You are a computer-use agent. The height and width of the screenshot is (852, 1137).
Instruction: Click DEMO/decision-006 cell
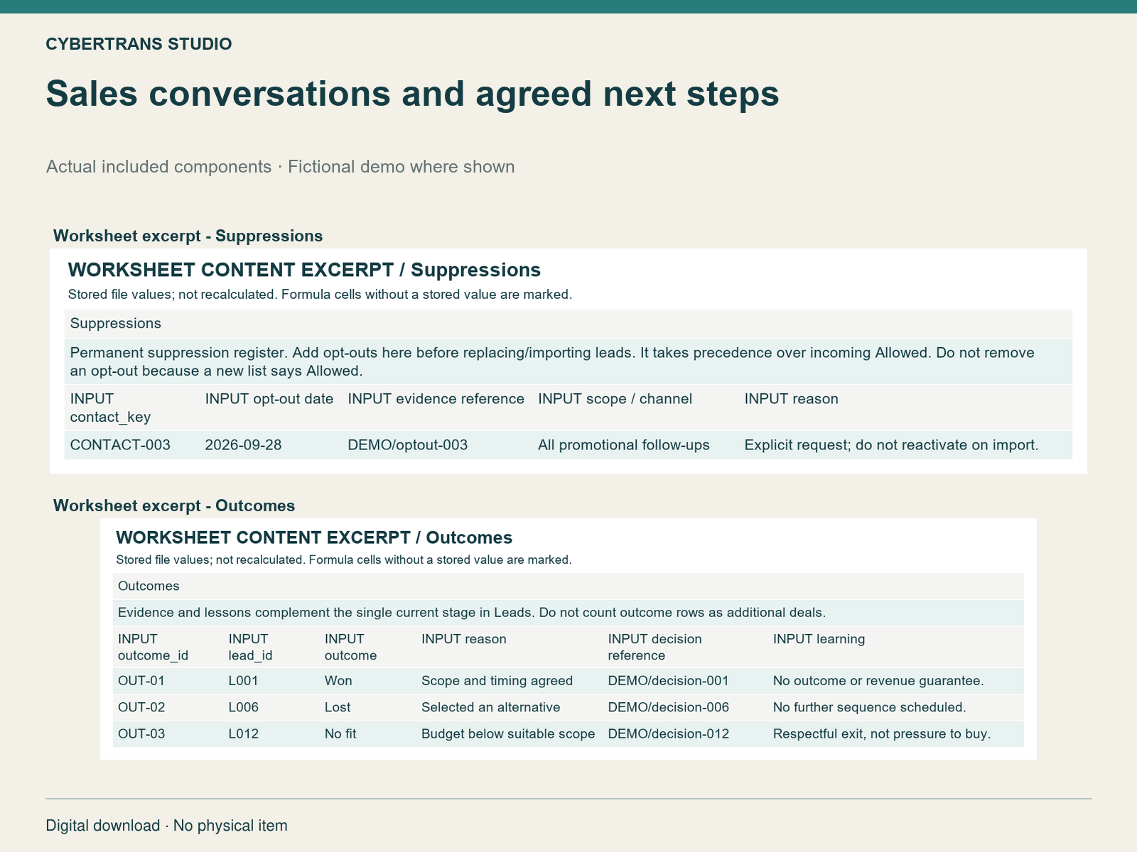[x=668, y=707]
